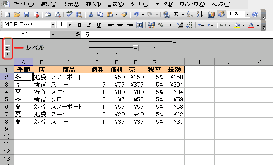273x165 pixels.
Task: Apply the percent style icon
Action: (x=160, y=25)
